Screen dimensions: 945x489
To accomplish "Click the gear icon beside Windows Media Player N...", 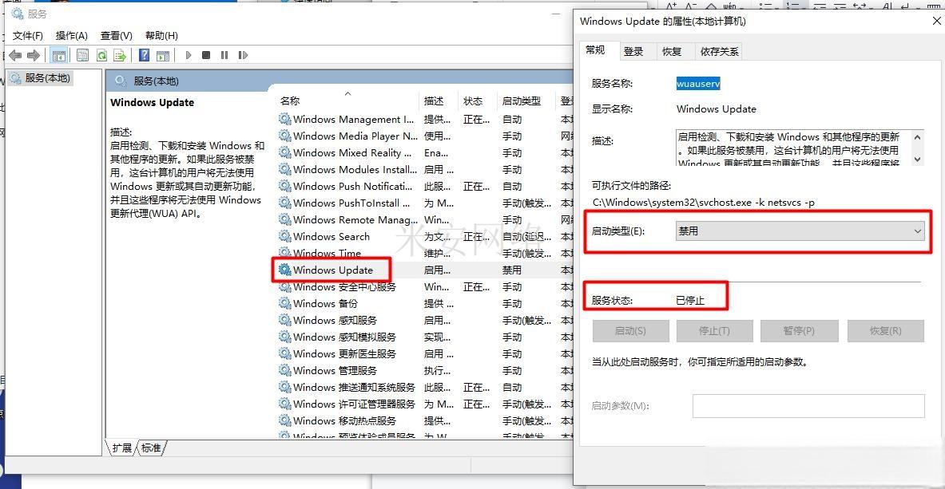I will (x=284, y=136).
